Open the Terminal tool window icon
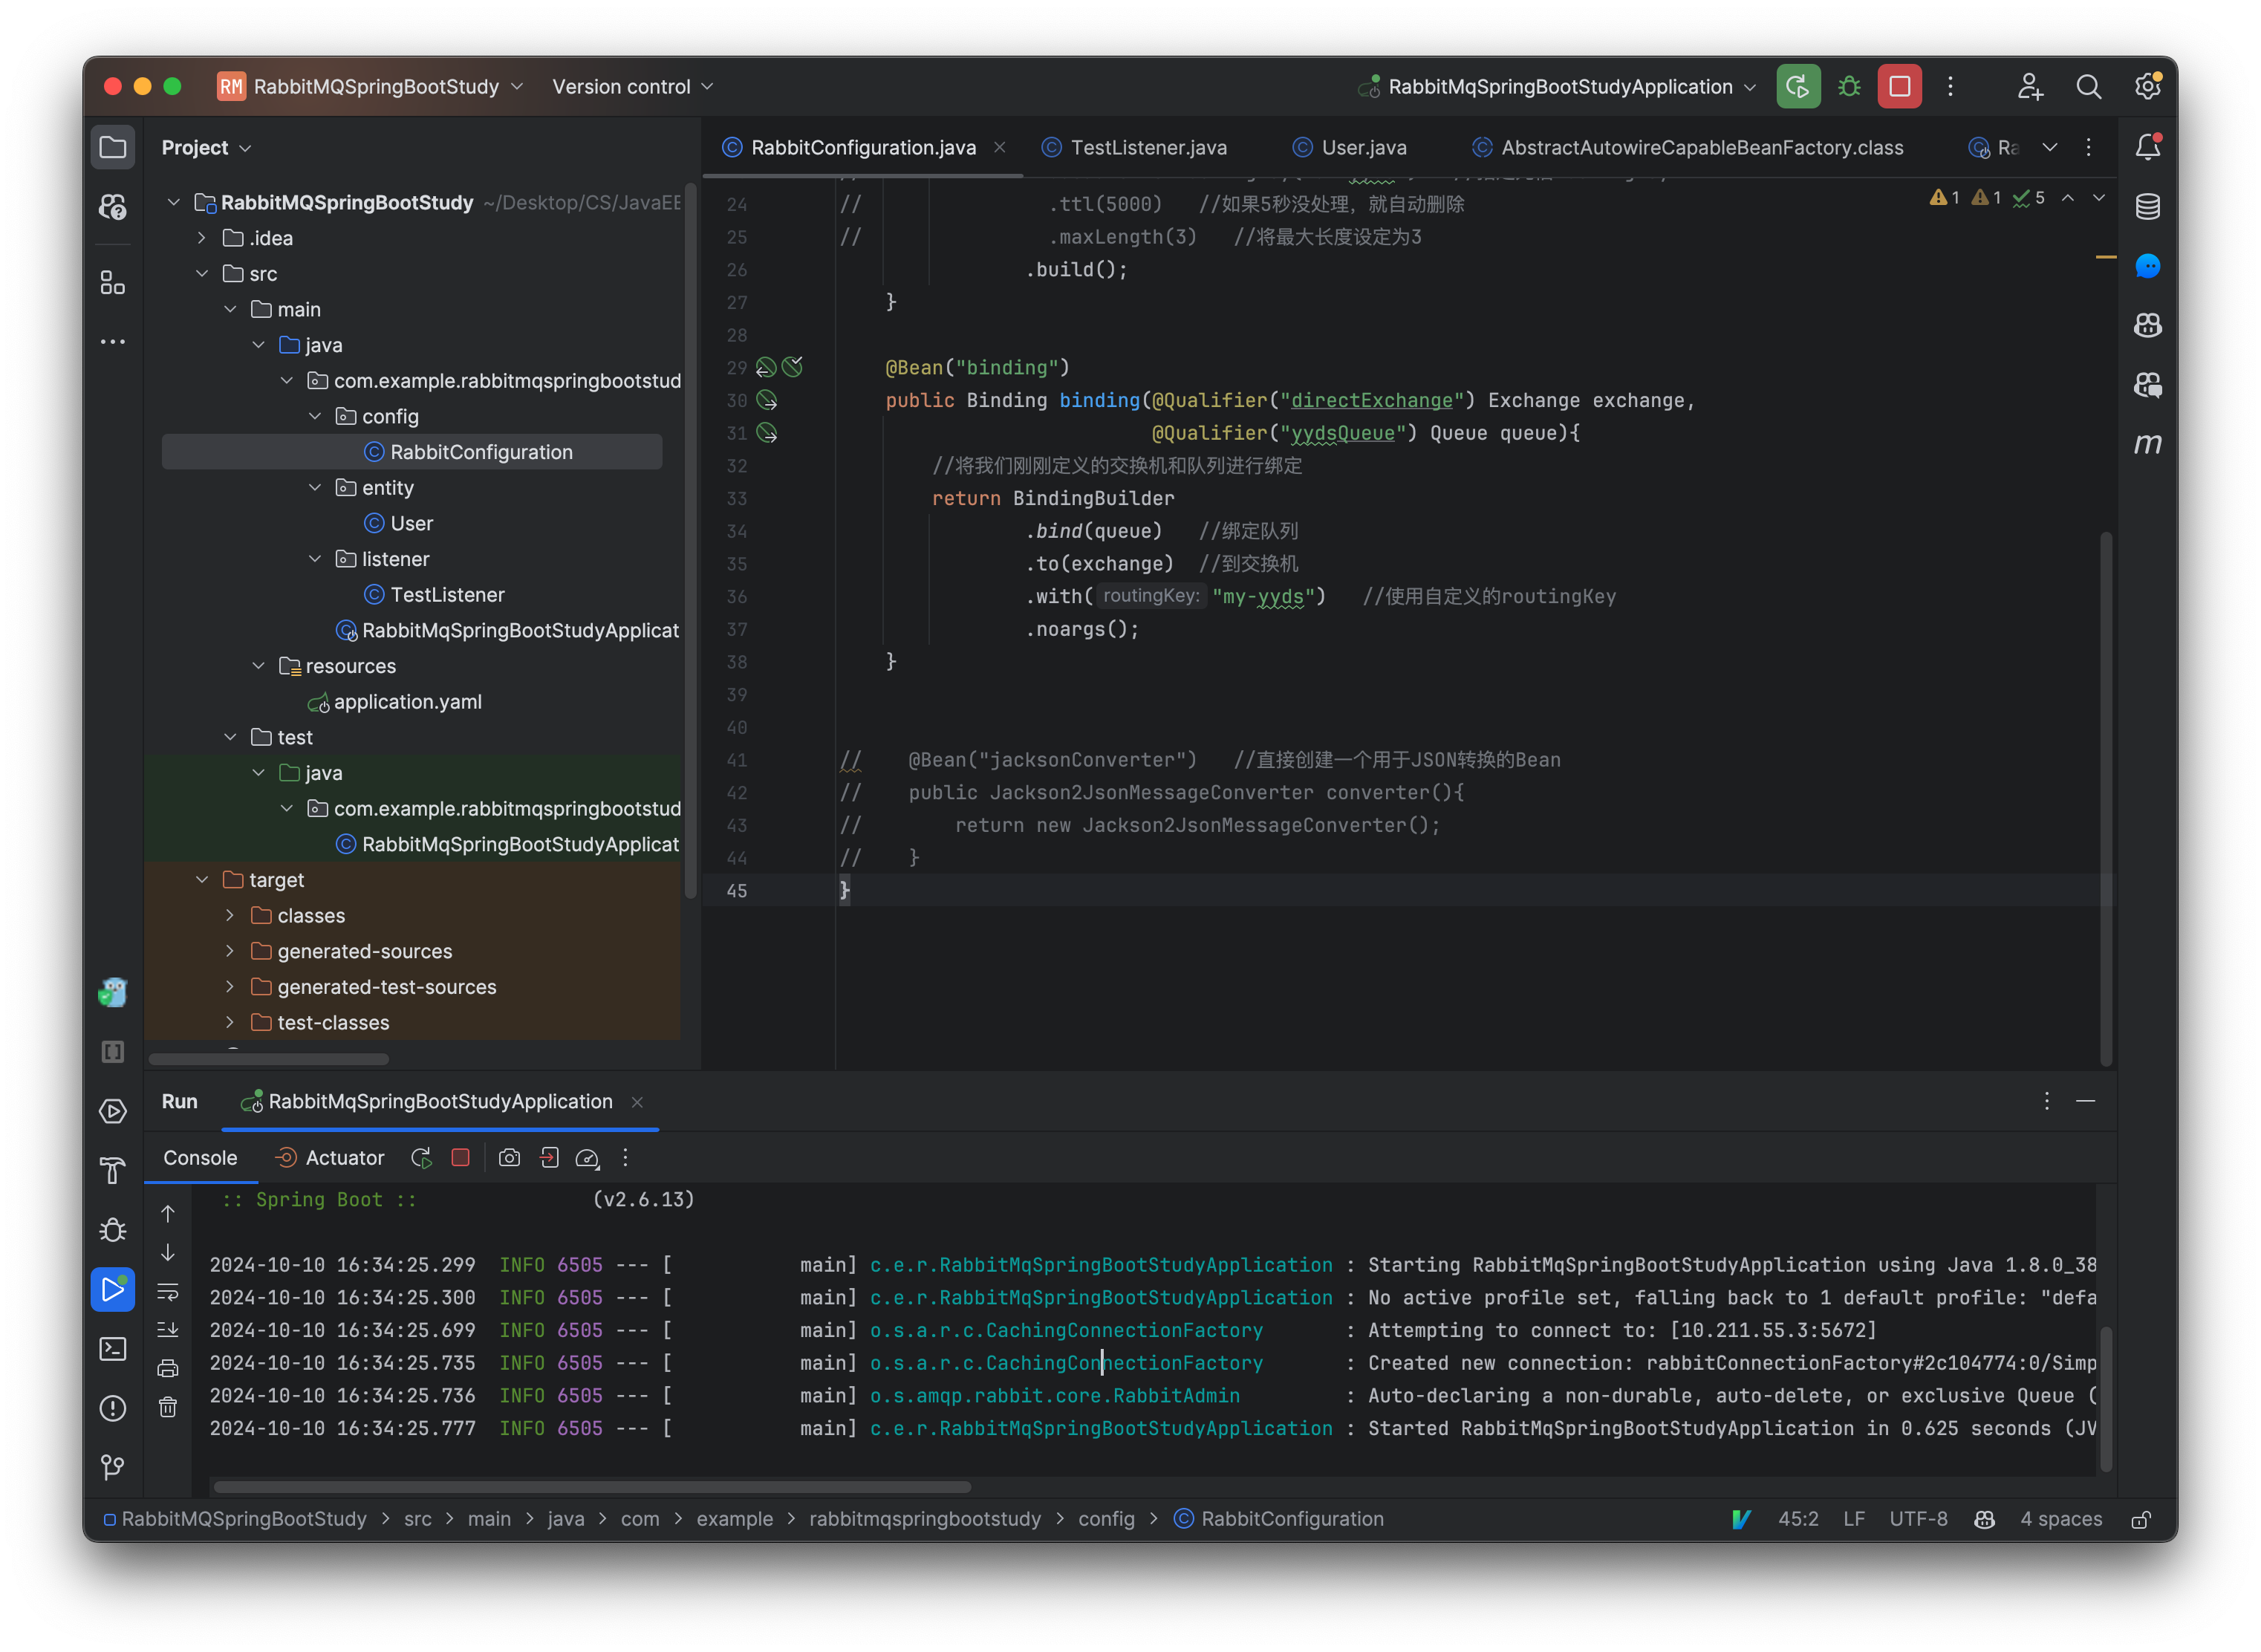 113,1349
